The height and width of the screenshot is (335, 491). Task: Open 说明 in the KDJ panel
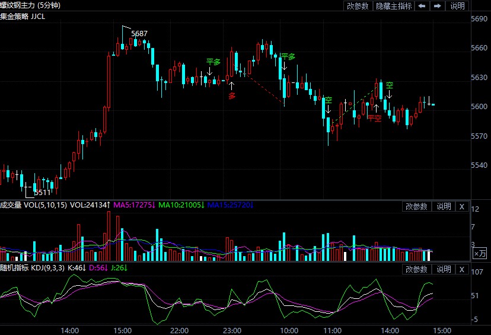click(x=444, y=269)
